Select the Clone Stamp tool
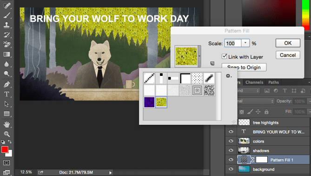311x176 pixels. [7, 25]
